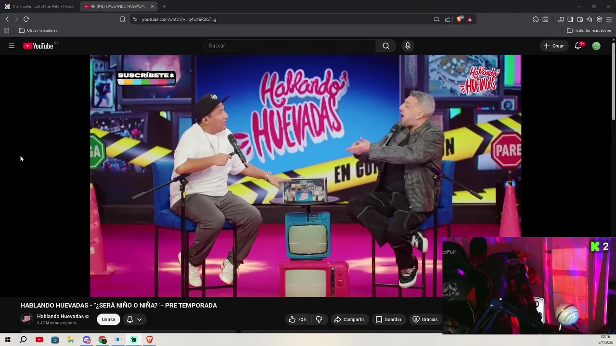Expand notification bell dropdown for channel
This screenshot has width=616, height=346.
[x=140, y=319]
